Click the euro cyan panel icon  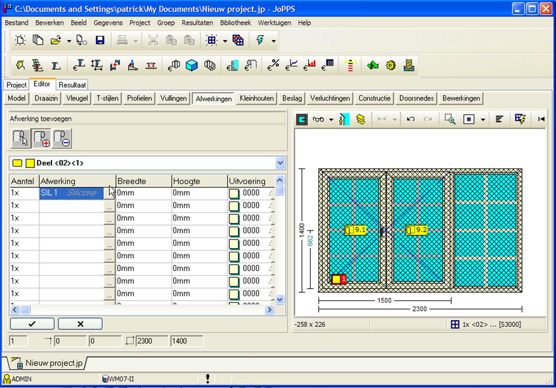[x=233, y=66]
